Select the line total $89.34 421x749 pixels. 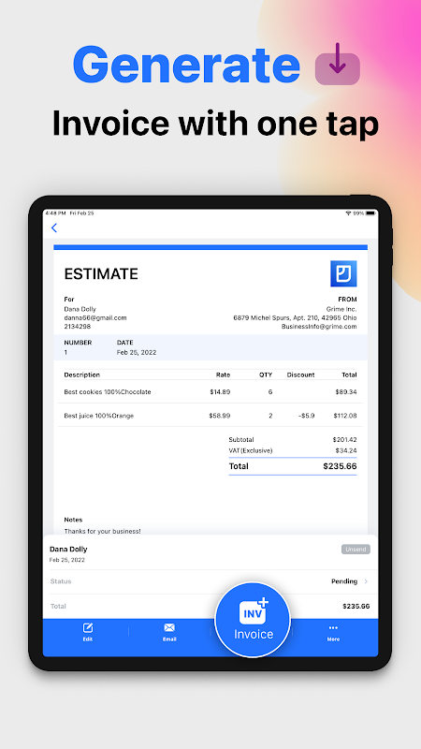(346, 391)
